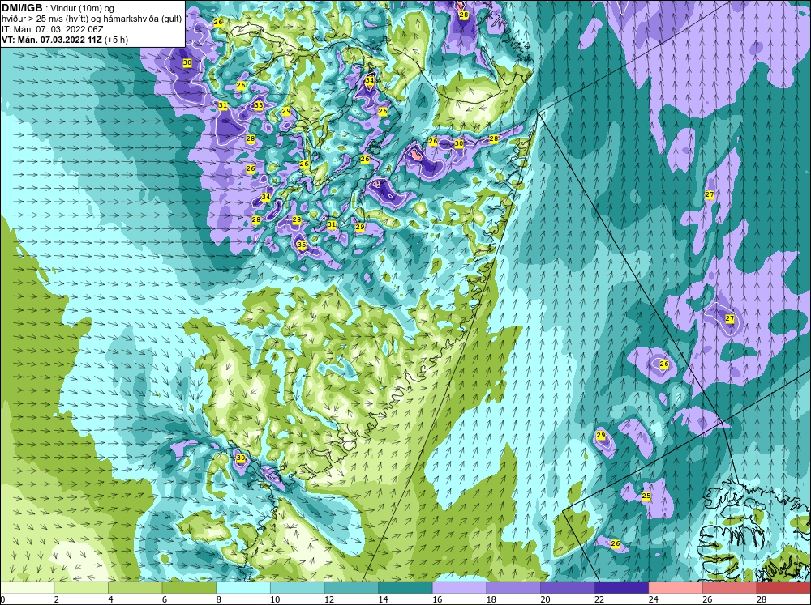Viewport: 811px width, 605px height.
Task: Click the legend scale tick value 0
Action: [x=2, y=599]
